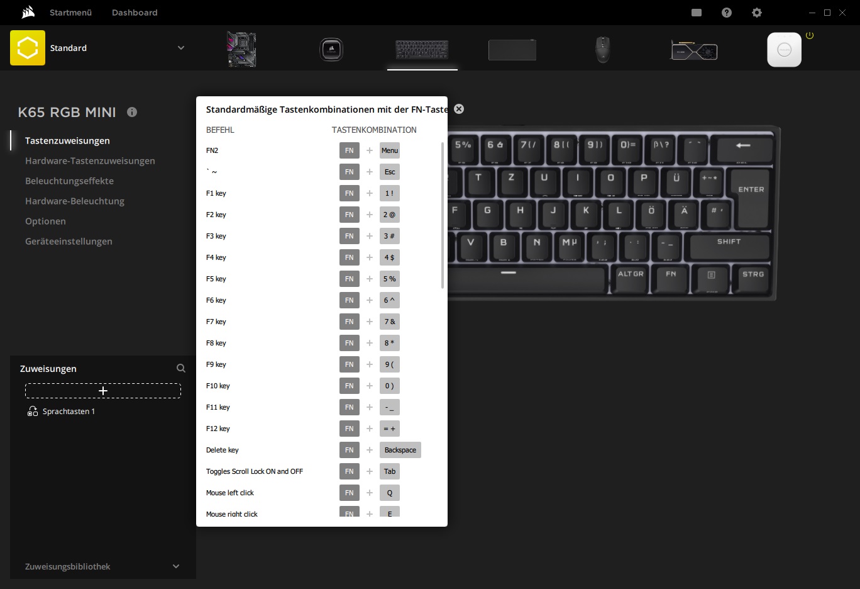Select the motherboard device icon
The width and height of the screenshot is (860, 589).
241,49
